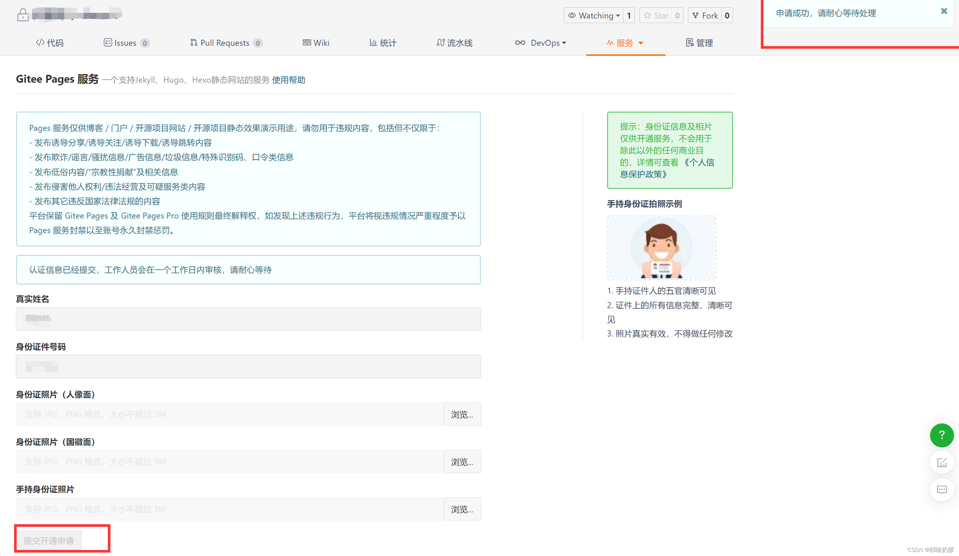Expand the 服务 dropdown tab
The height and width of the screenshot is (556, 959).
[625, 43]
